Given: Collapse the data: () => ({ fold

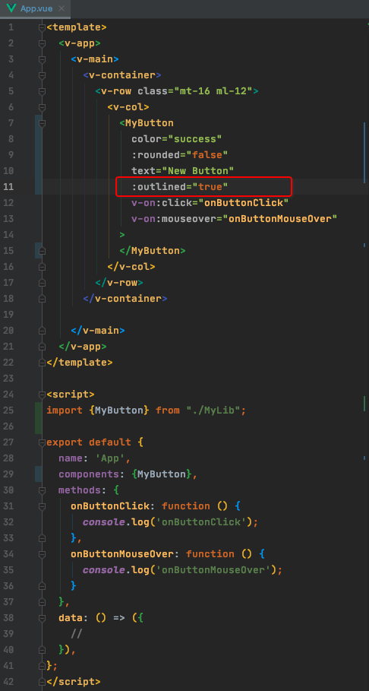Looking at the screenshot, I should point(42,617).
